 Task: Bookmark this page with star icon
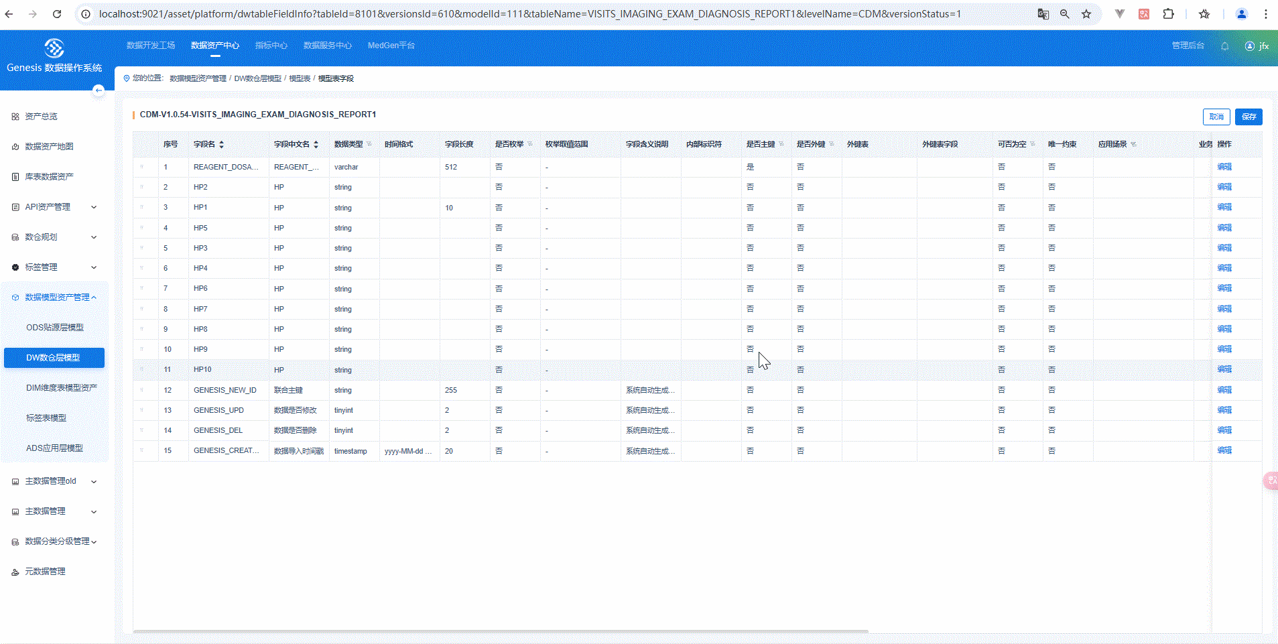pos(1086,14)
